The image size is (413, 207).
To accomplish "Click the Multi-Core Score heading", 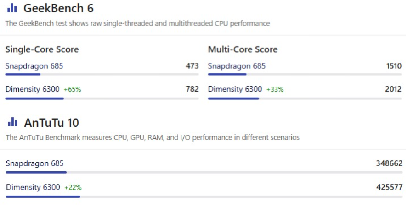I will [x=243, y=49].
